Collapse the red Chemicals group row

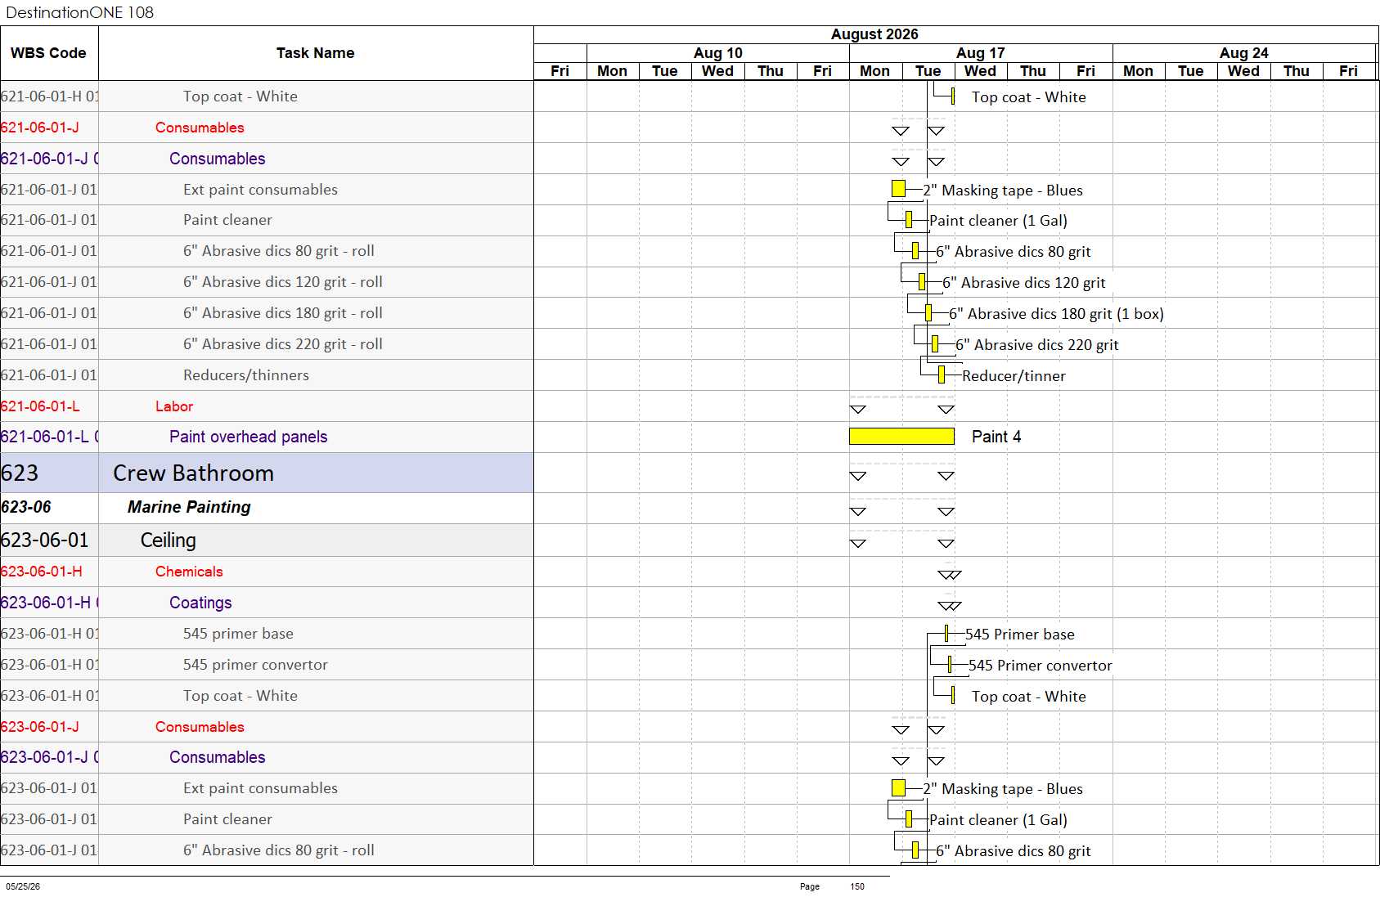[x=267, y=572]
